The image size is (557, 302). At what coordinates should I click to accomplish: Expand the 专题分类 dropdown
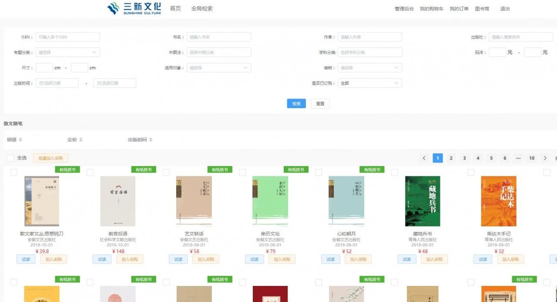click(x=68, y=52)
